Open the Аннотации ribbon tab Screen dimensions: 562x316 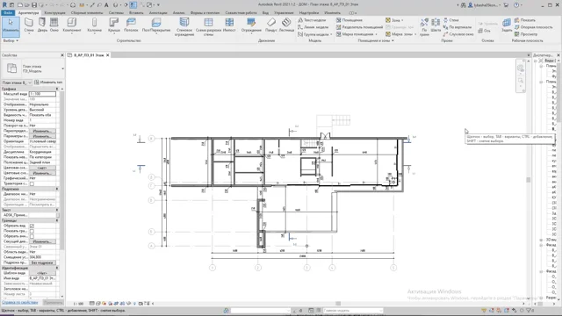click(158, 12)
